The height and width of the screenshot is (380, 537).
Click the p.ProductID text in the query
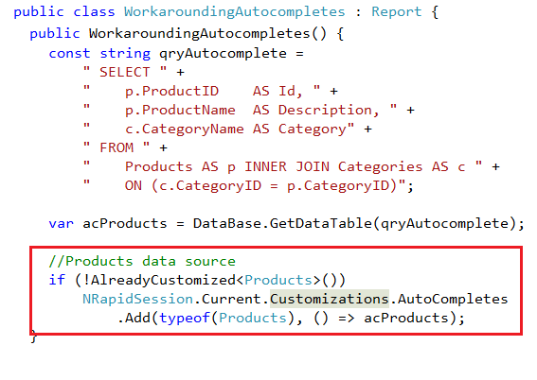pos(171,92)
